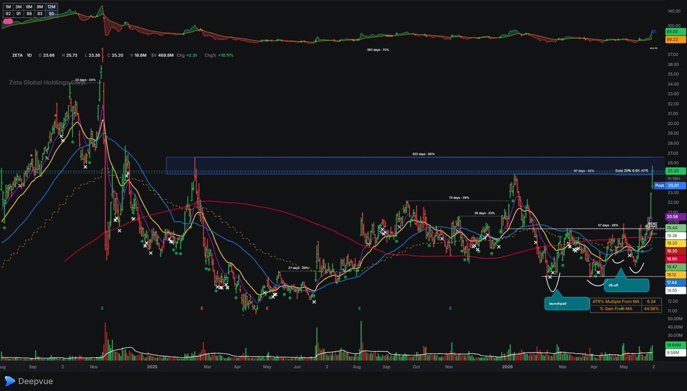Click the Oct label on time axis
This screenshot has width=687, height=391.
416,366
